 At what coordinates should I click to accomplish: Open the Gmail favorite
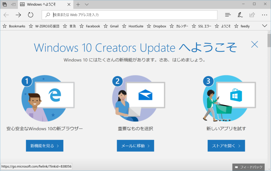[x=111, y=26]
